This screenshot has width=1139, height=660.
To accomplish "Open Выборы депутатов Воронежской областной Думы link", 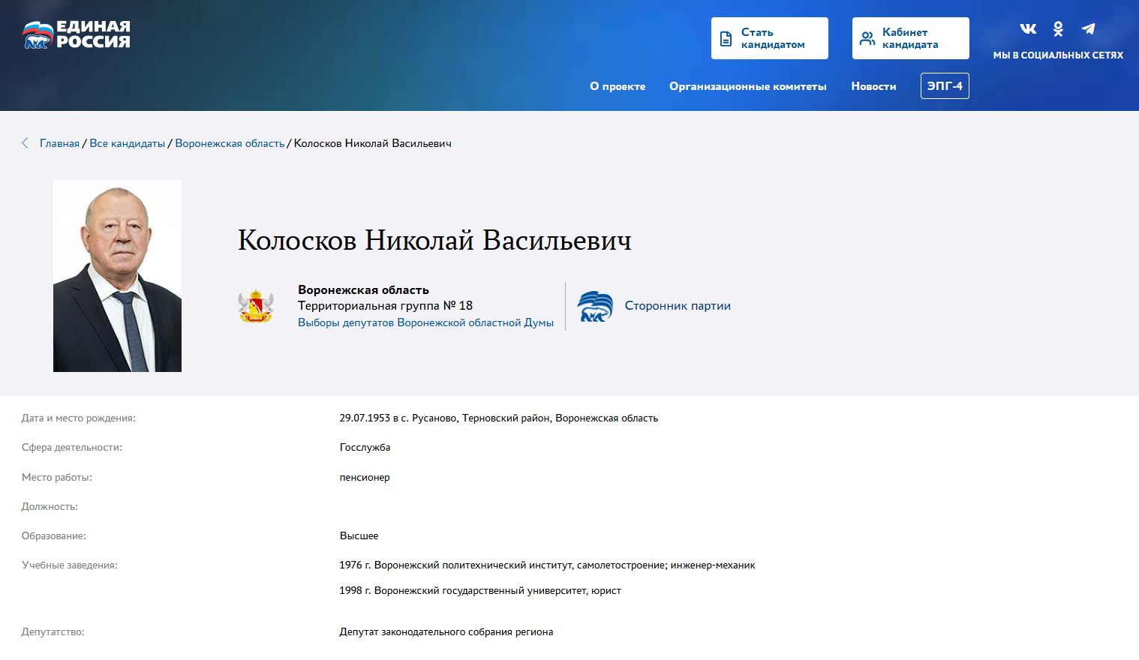I will click(425, 322).
